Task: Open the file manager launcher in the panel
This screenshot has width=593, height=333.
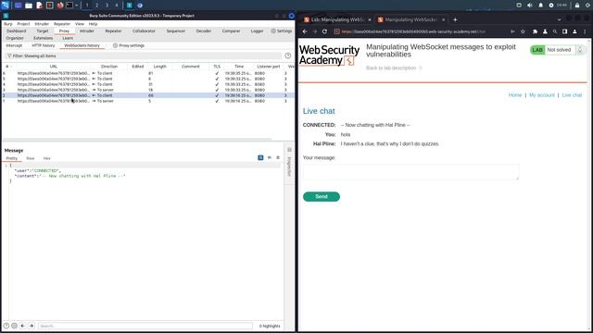Action: pos(29,6)
